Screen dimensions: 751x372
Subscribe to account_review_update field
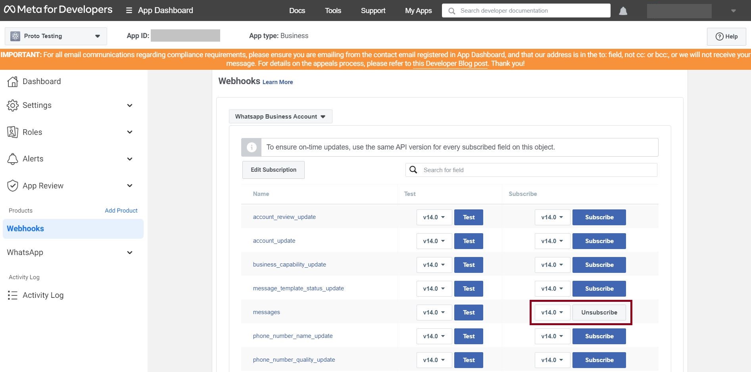599,217
